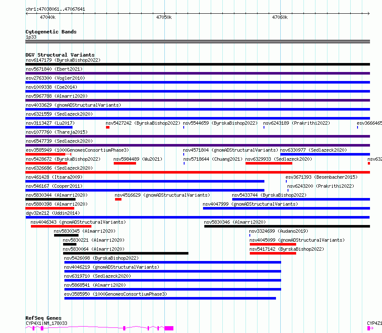This screenshot has height=333, width=382.
Task: Open nsv4047999 (gnomADStructuralVariants) label
Action: (x=250, y=204)
